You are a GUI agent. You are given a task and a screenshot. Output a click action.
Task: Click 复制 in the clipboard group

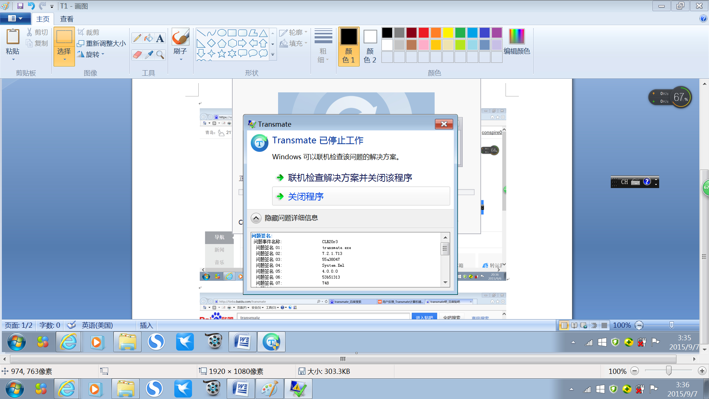tap(37, 44)
